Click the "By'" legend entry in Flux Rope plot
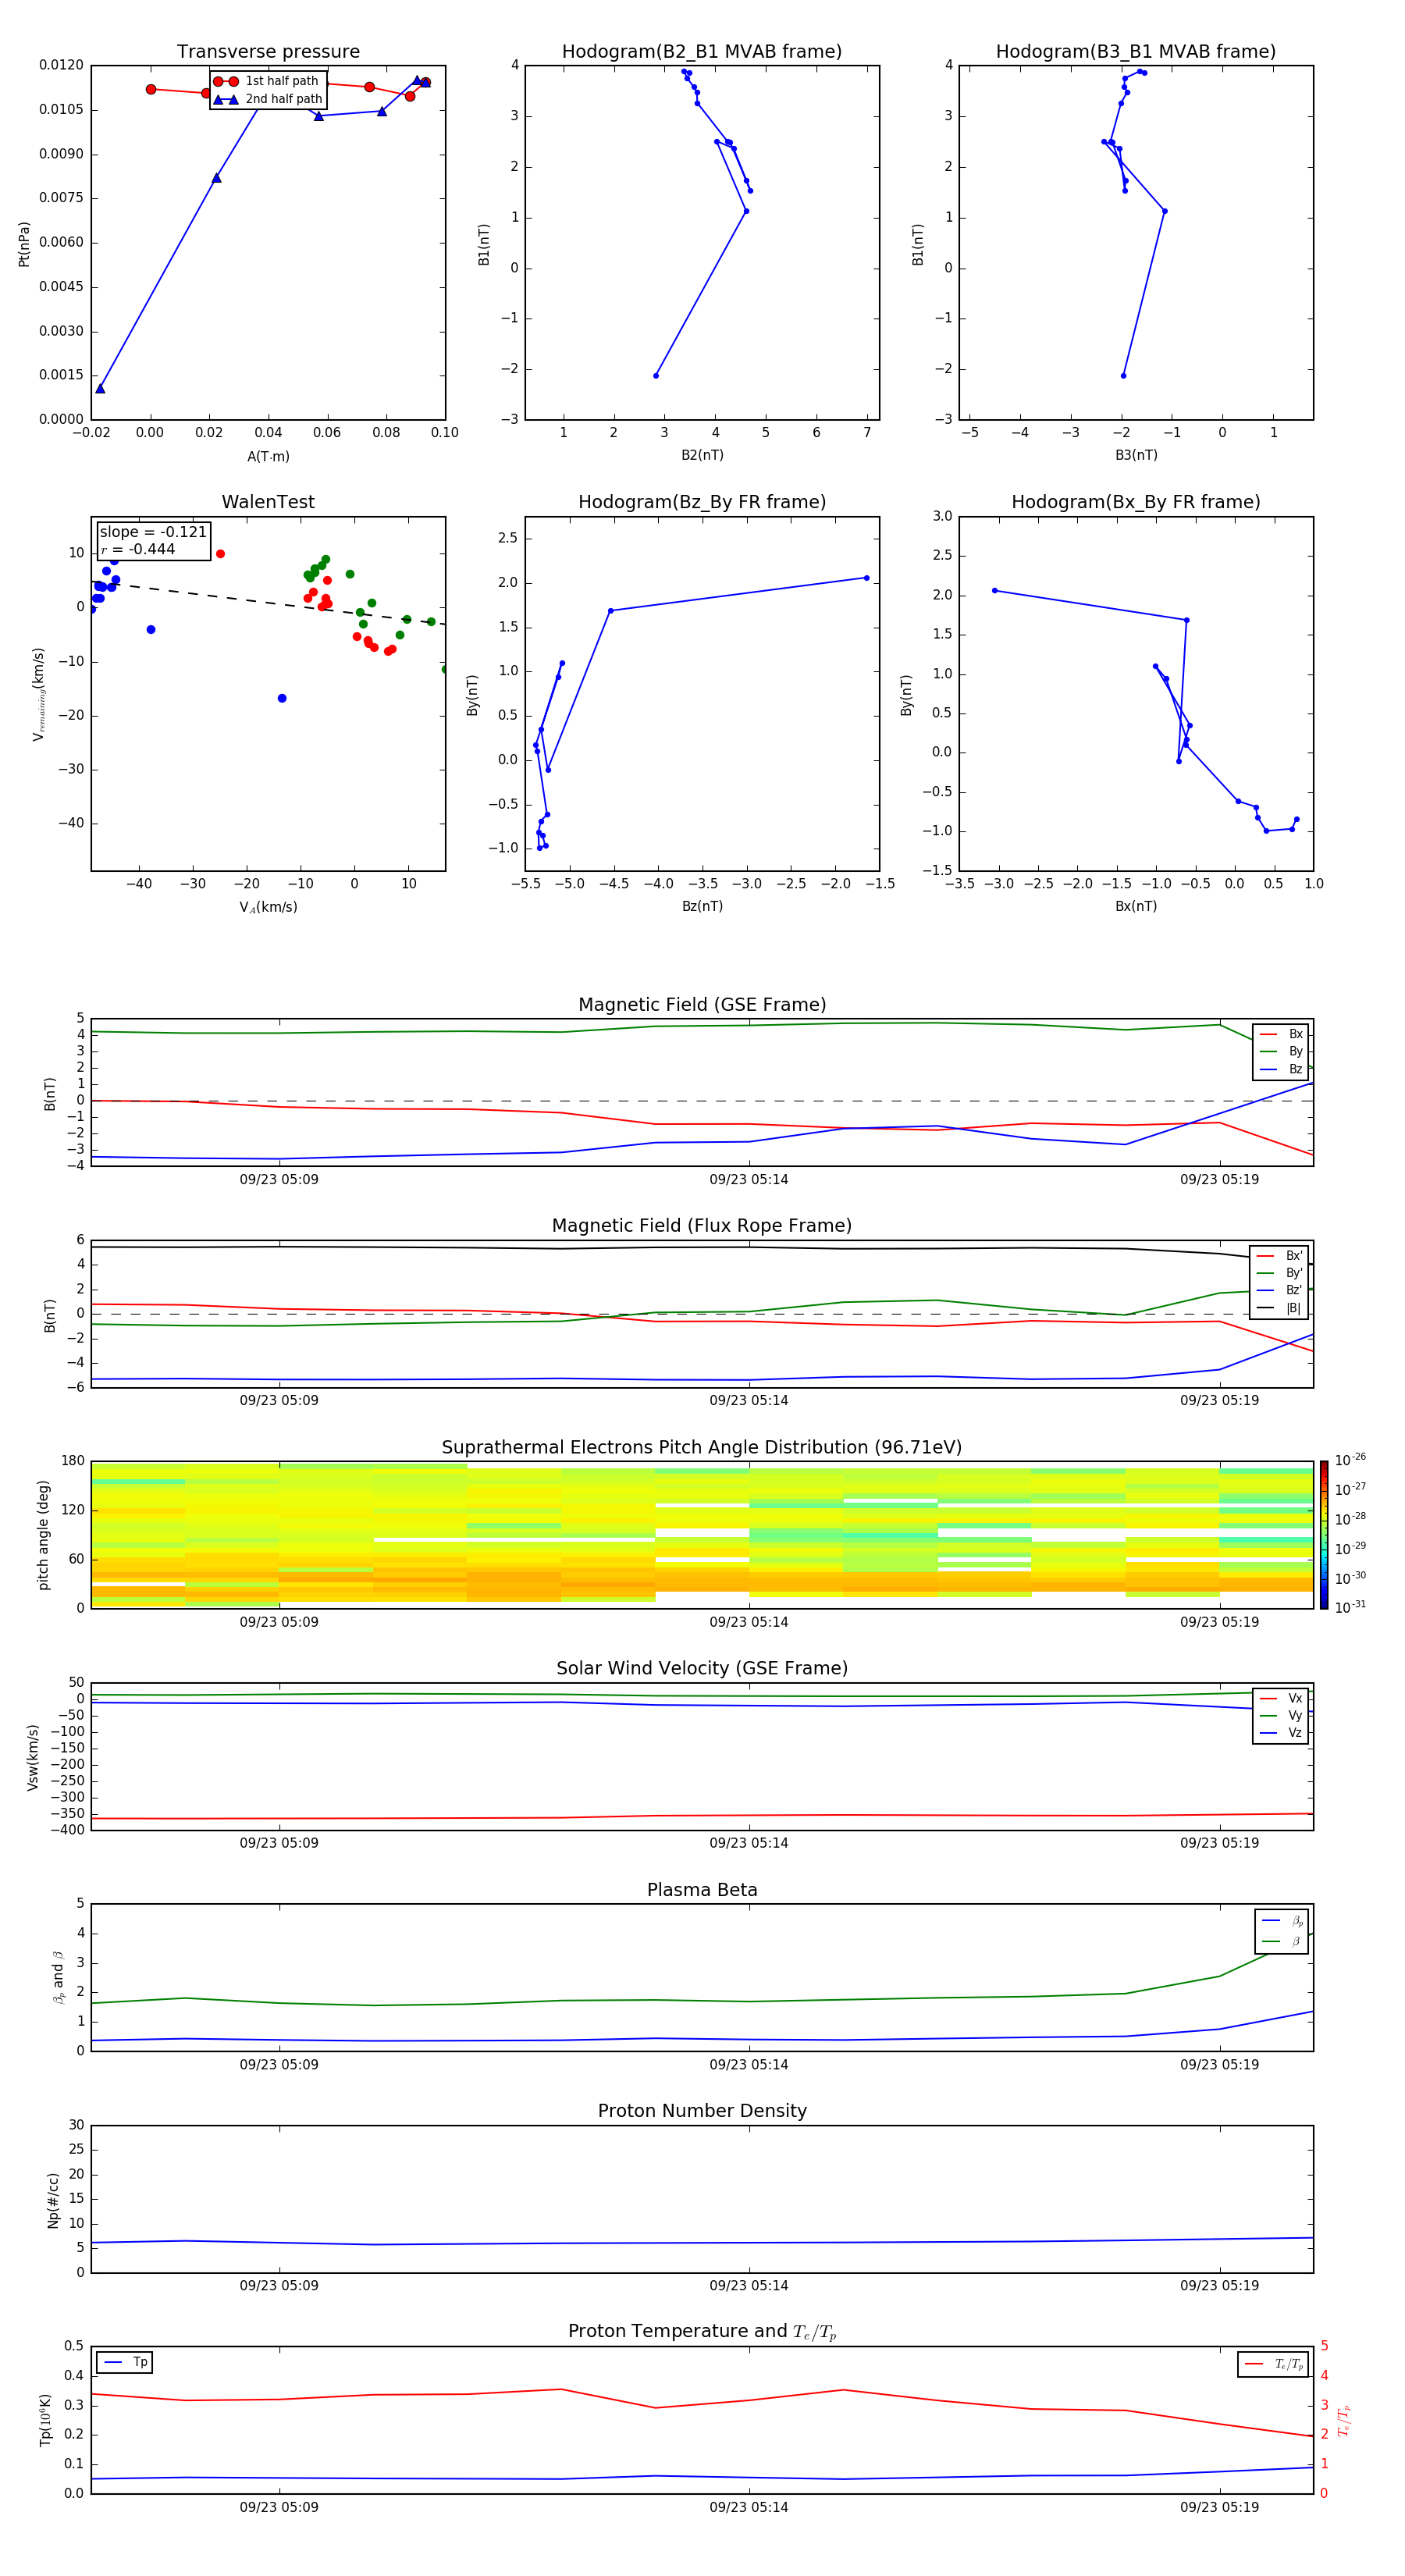 (x=1280, y=1273)
